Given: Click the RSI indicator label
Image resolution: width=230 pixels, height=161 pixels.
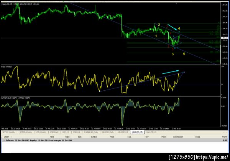Looking at the screenshot, I should [6, 67].
